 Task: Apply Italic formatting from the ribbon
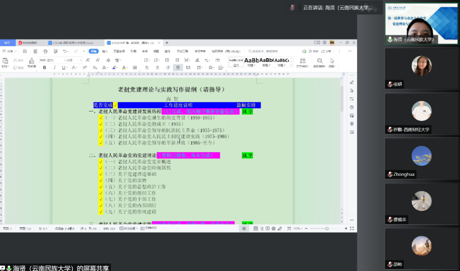54,67
